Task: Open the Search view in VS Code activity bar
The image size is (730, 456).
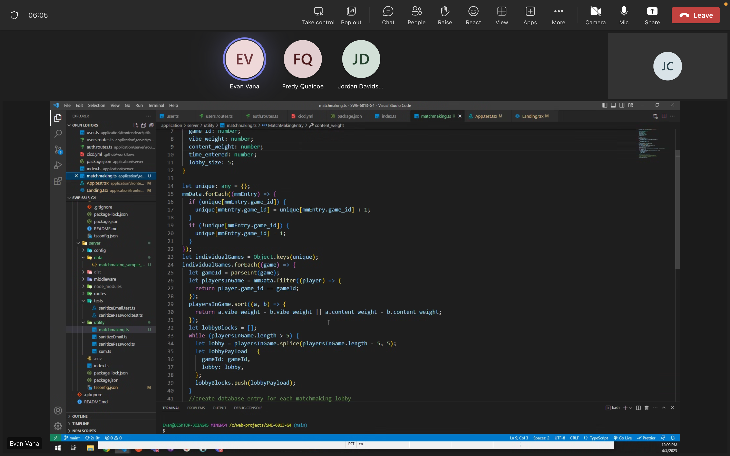Action: pyautogui.click(x=58, y=134)
